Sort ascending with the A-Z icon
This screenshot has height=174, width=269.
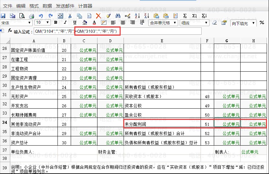tap(137, 16)
